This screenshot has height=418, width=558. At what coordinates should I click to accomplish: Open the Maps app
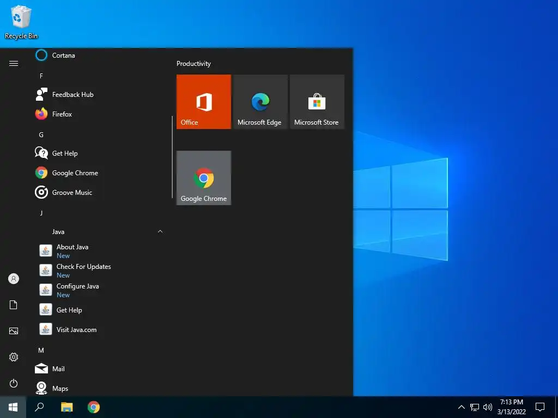100,388
